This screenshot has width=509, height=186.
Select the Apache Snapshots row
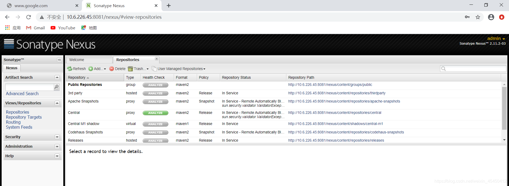coord(283,103)
